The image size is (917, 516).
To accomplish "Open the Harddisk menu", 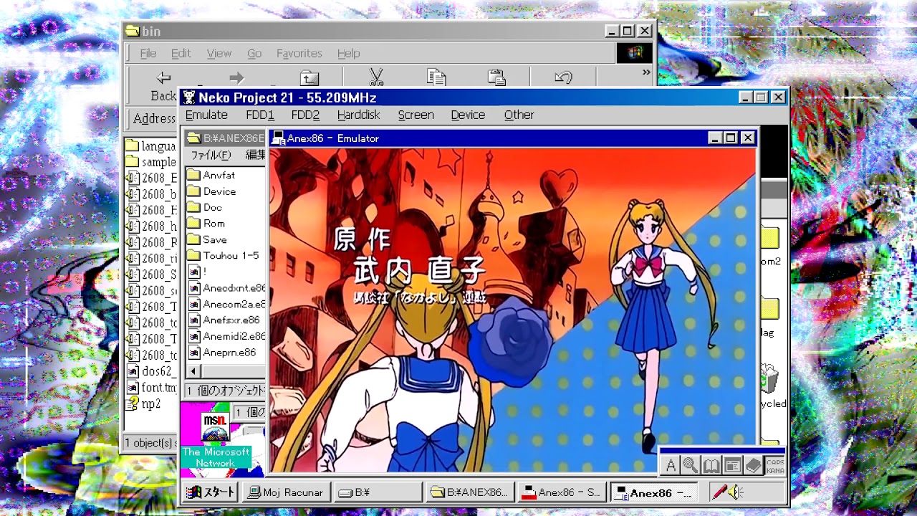I will 358,115.
